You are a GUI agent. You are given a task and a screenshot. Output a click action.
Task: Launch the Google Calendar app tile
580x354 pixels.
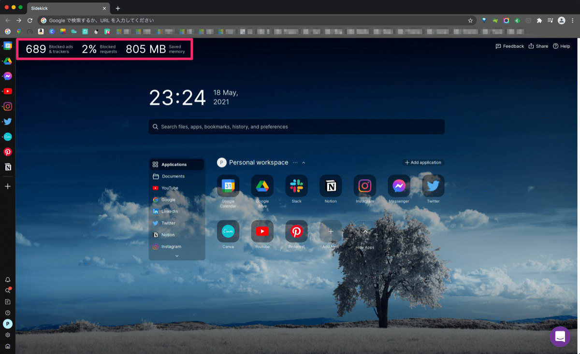tap(228, 186)
